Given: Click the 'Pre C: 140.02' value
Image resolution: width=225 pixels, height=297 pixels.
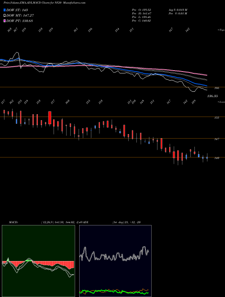Looking at the screenshot, I should [141, 21].
